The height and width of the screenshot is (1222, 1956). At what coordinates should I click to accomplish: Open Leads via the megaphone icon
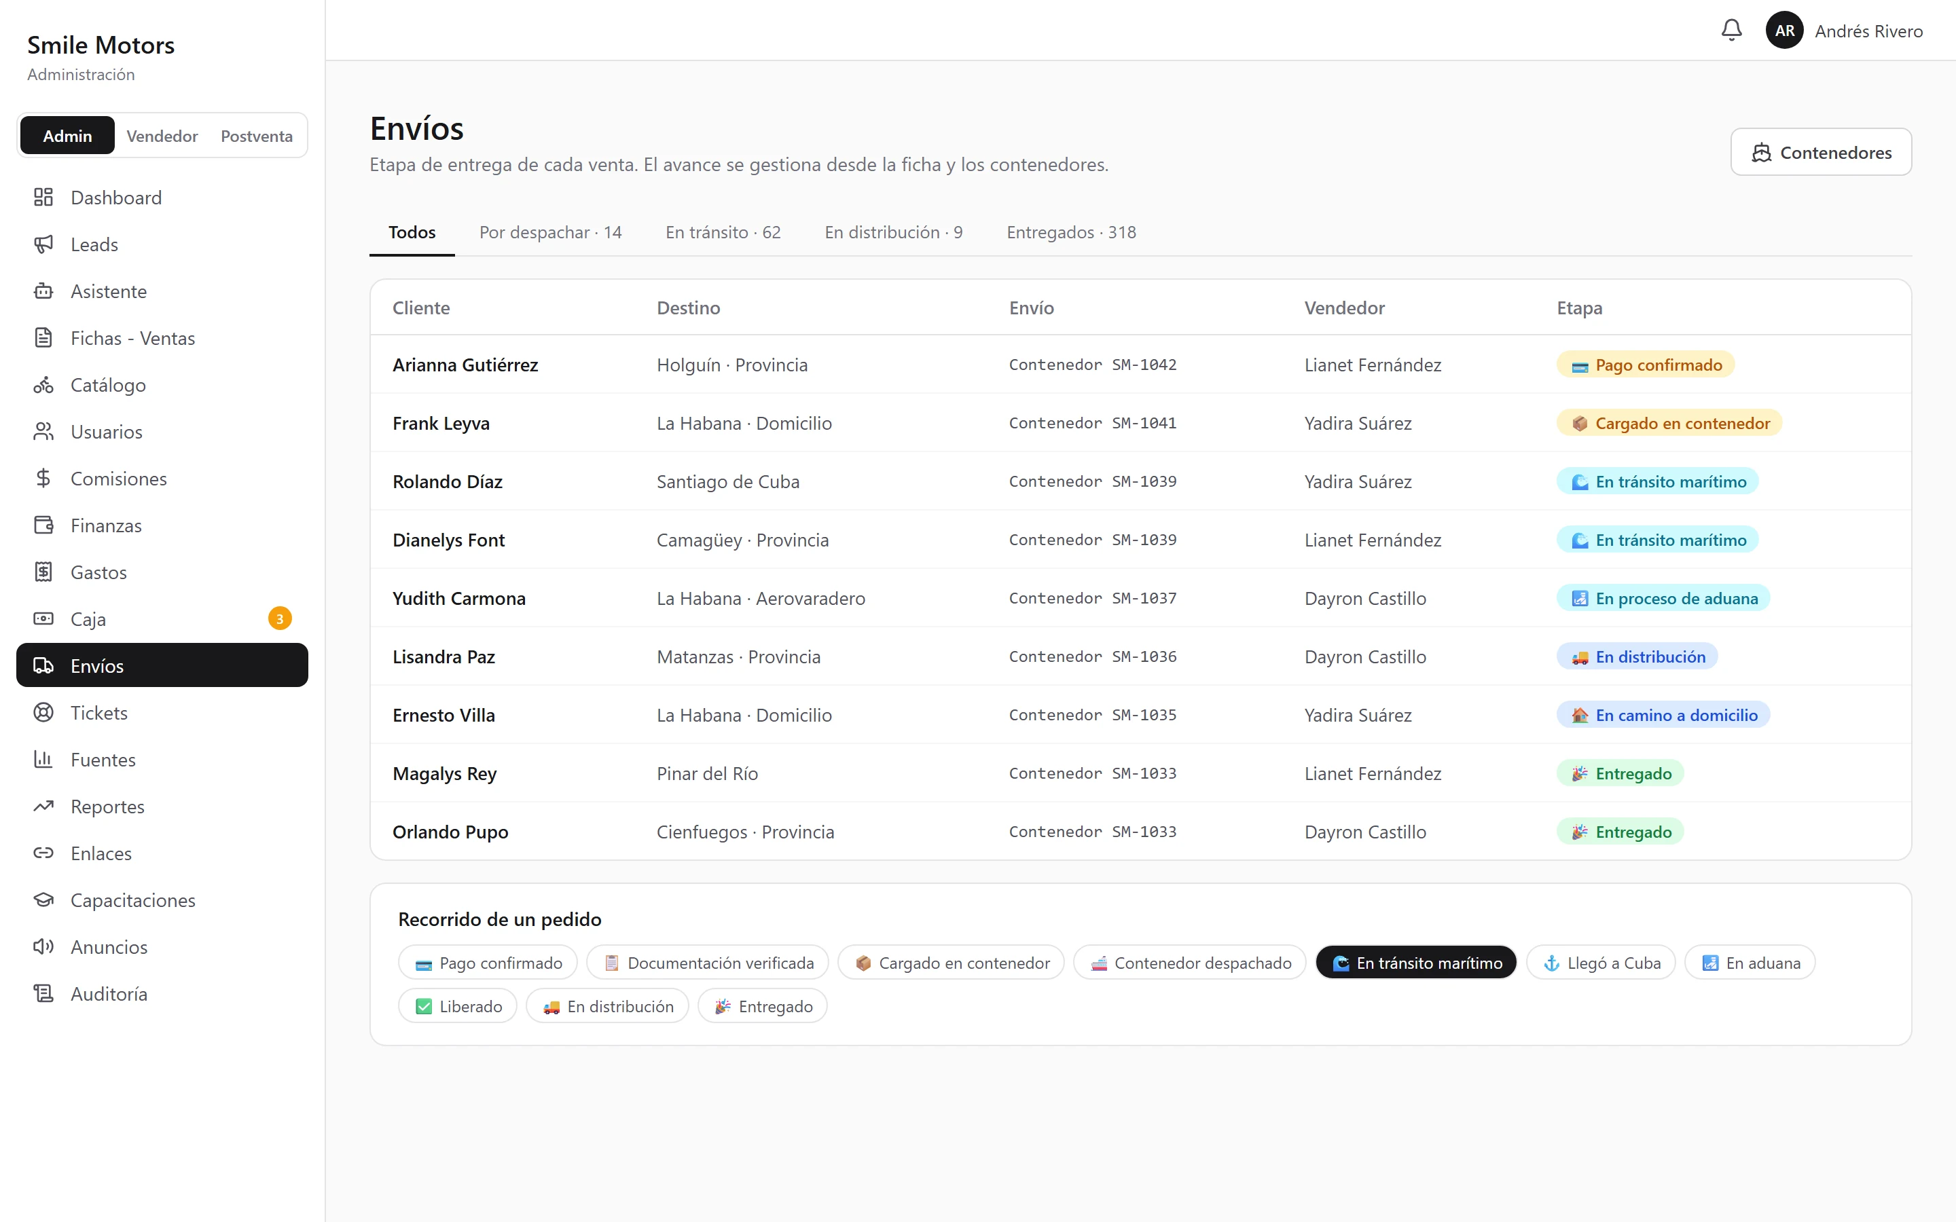[x=43, y=244]
